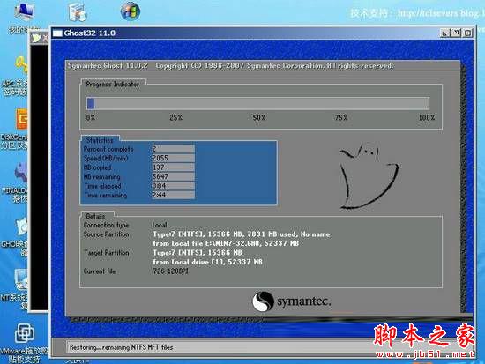This screenshot has width=485, height=364.
Task: Open the VMware drag-and-drop support icon
Action: tap(25, 333)
